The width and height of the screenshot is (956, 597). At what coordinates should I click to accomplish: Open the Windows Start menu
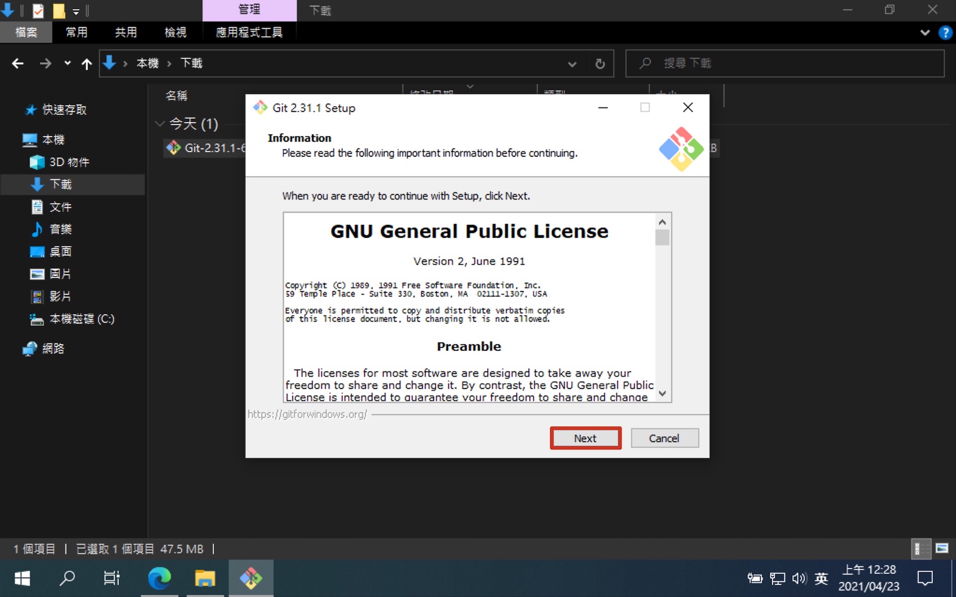[x=22, y=578]
